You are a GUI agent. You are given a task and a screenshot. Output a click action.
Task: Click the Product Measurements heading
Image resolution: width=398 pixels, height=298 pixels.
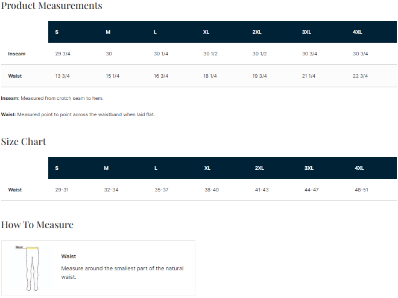click(x=52, y=6)
